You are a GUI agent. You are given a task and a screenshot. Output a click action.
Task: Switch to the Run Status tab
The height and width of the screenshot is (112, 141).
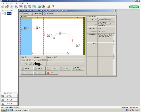[25, 13]
